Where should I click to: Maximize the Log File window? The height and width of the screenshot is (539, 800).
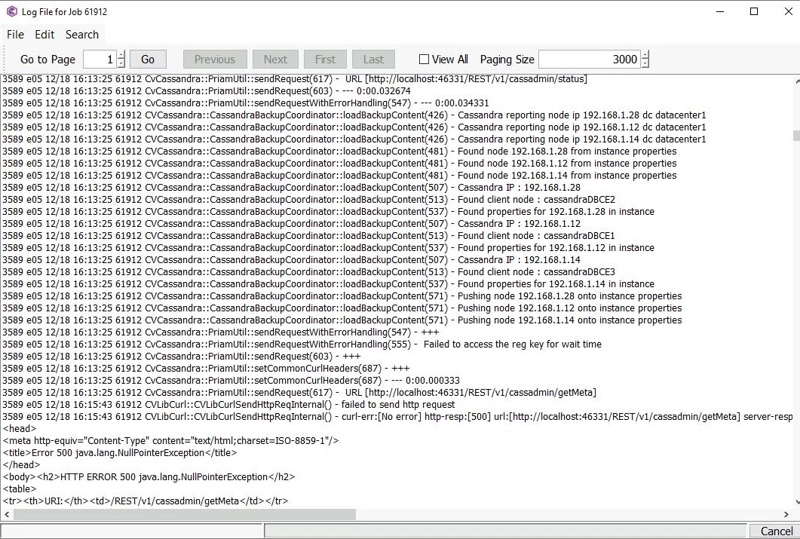(x=753, y=11)
